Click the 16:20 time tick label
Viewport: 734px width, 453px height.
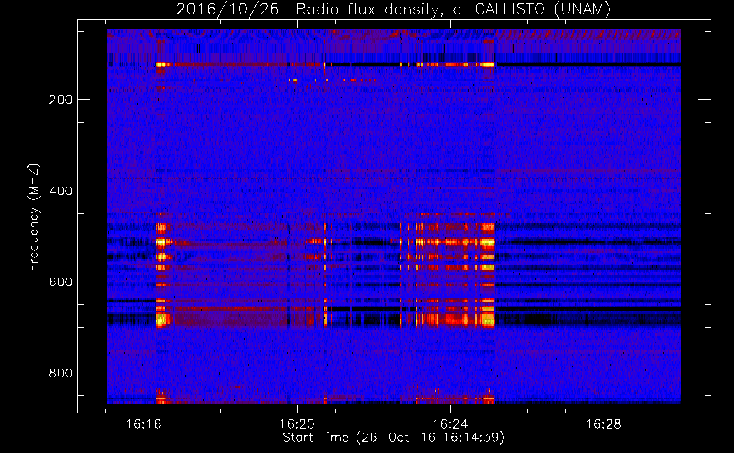tap(297, 424)
